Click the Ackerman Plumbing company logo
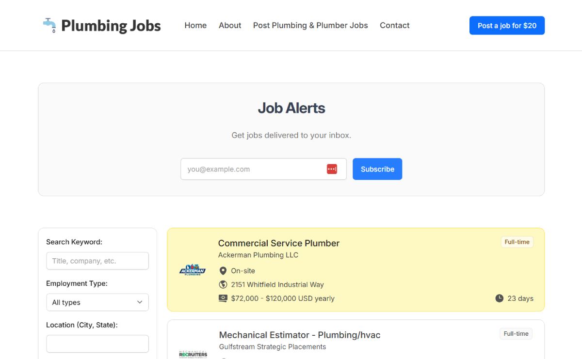The width and height of the screenshot is (582, 359). click(193, 270)
